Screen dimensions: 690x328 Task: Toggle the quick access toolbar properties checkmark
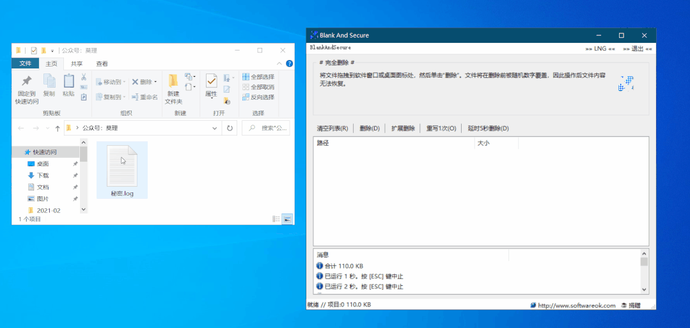(x=34, y=51)
